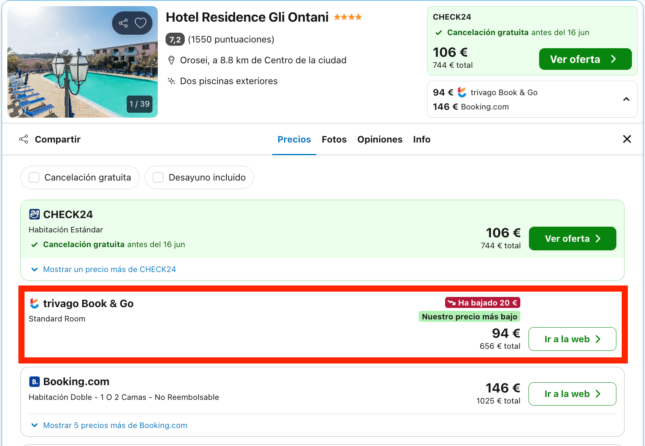This screenshot has height=446, width=645.
Task: Click the trivago Book & Go logo in deals list
Action: 34,303
